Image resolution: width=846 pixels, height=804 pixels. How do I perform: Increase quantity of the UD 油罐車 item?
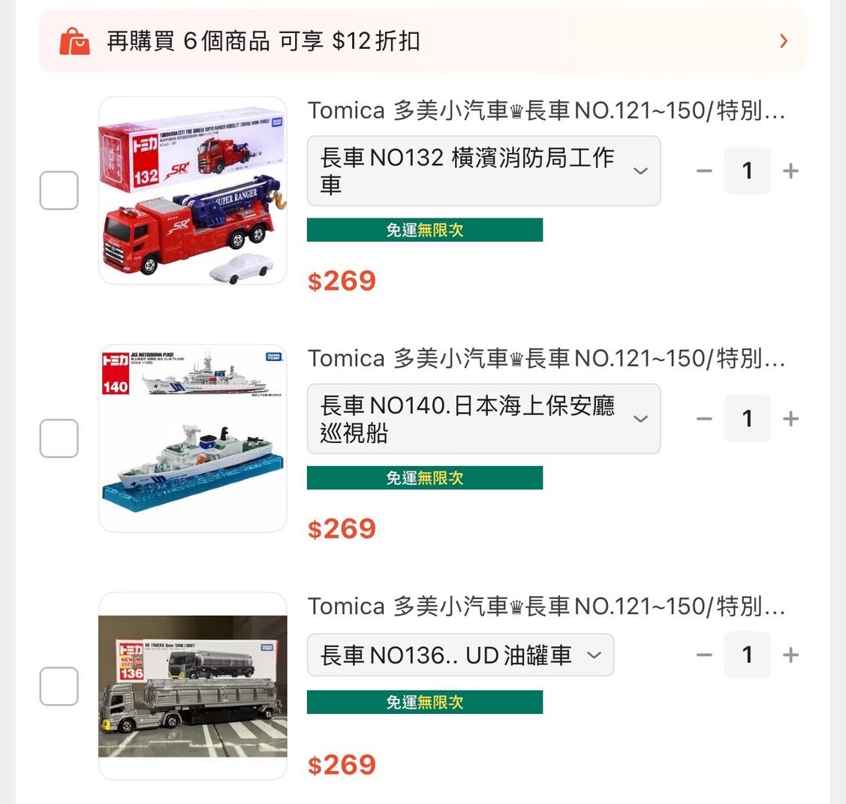coord(790,655)
